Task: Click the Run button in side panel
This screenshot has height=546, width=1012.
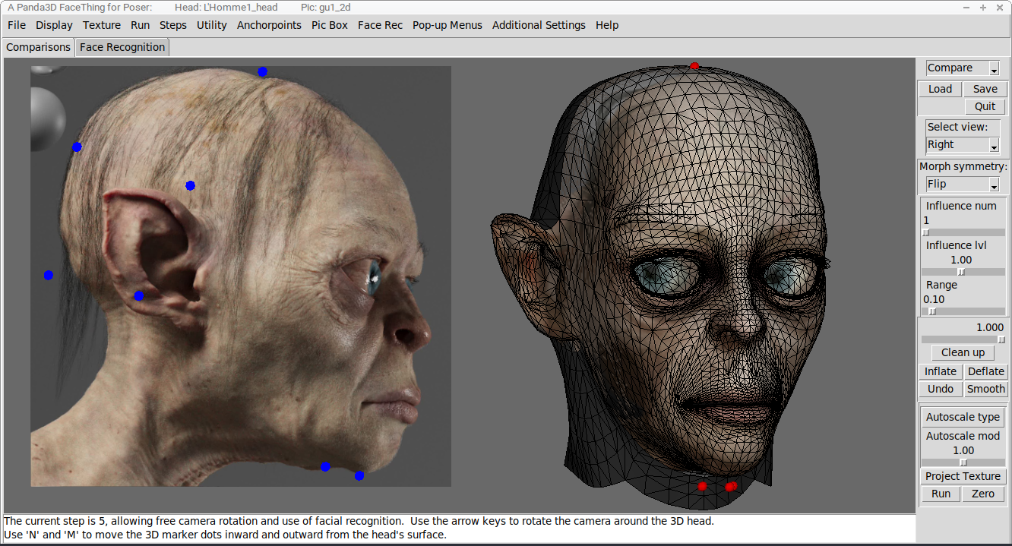Action: [941, 494]
